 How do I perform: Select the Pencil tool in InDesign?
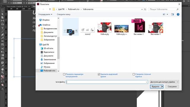point(2,38)
